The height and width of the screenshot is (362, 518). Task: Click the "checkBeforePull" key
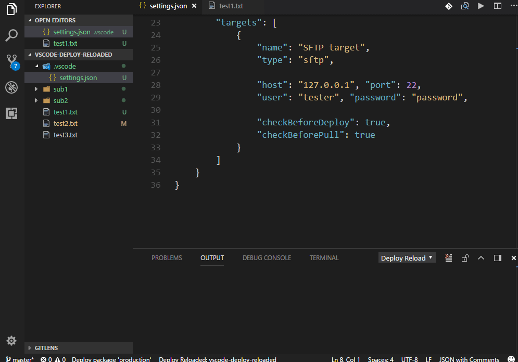[x=300, y=135]
